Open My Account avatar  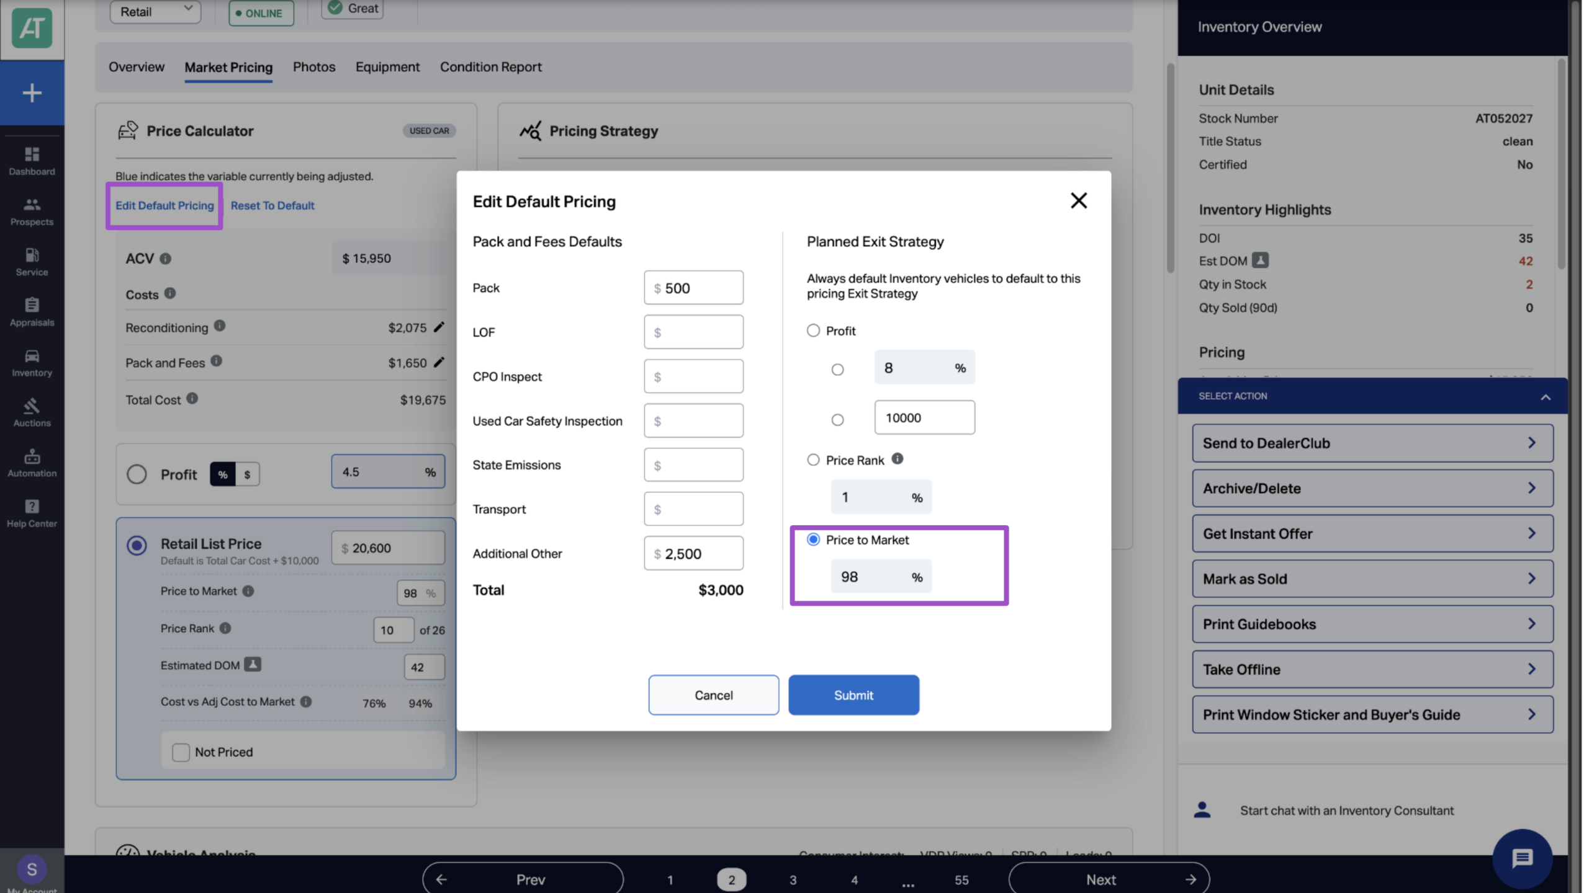pos(32,869)
